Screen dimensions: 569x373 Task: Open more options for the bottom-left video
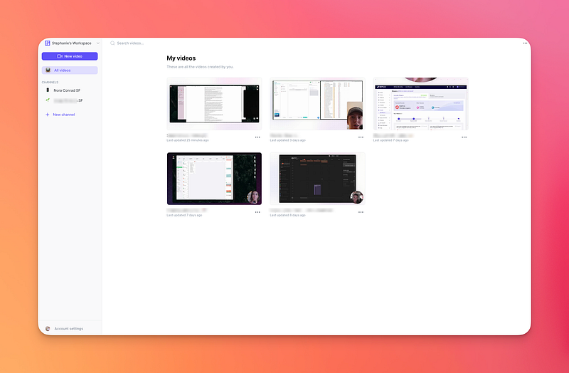click(257, 212)
